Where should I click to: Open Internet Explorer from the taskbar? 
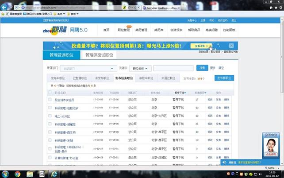[x=53, y=174]
